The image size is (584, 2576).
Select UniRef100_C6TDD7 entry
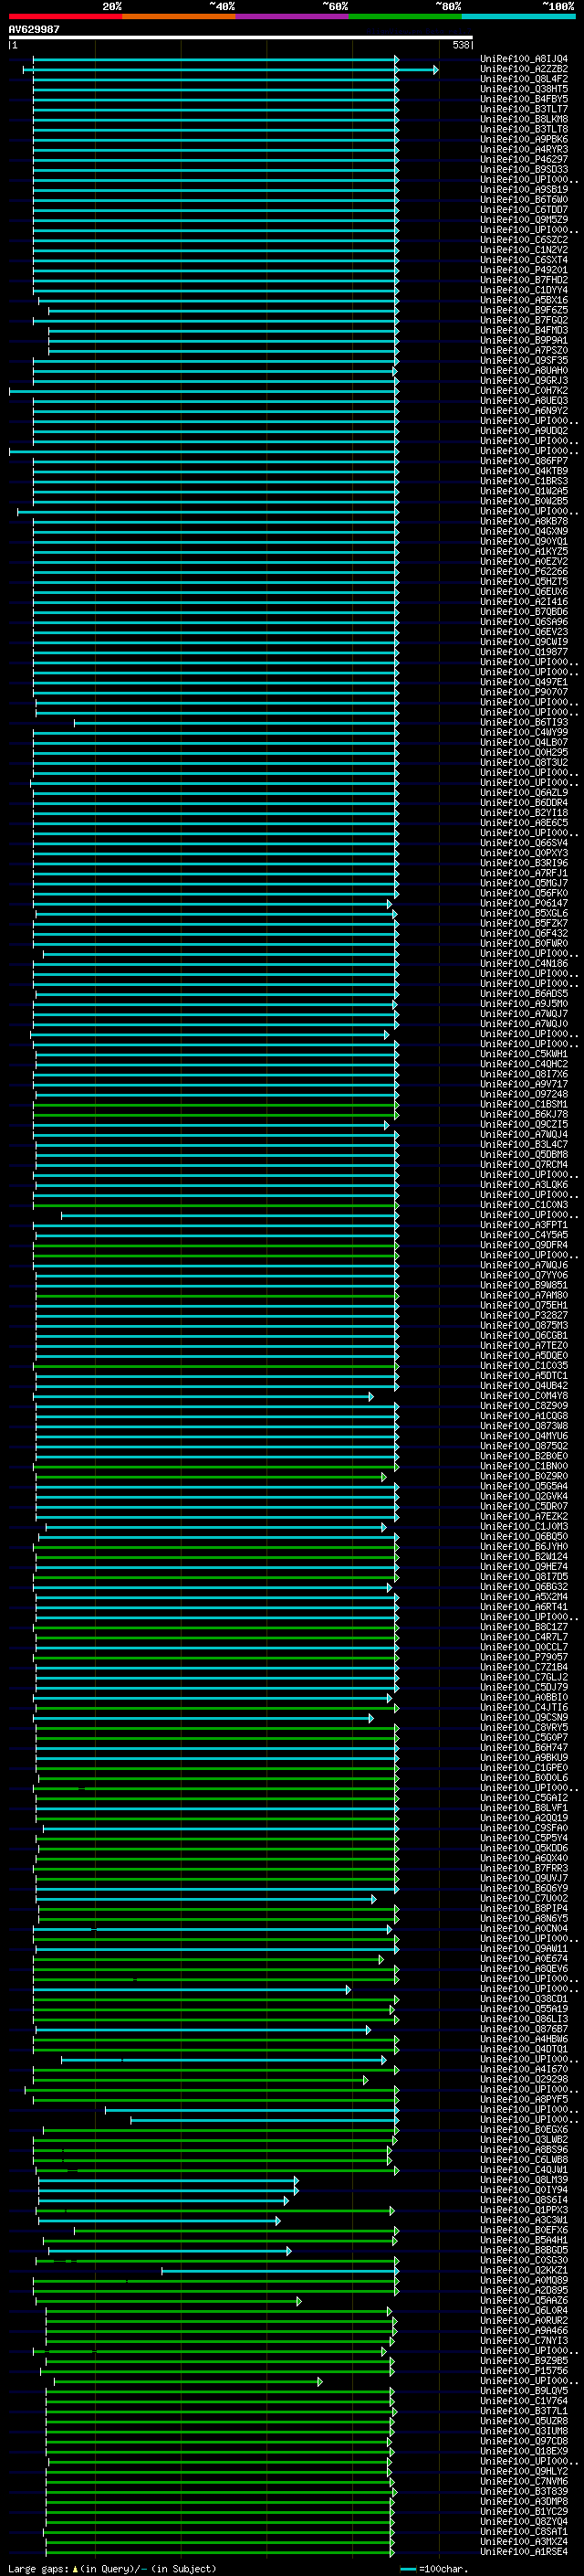(x=524, y=210)
